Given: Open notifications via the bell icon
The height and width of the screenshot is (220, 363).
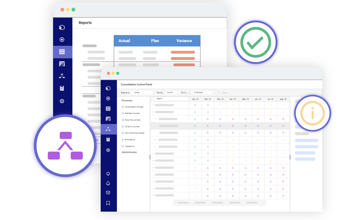Looking at the screenshot, I should tap(108, 183).
